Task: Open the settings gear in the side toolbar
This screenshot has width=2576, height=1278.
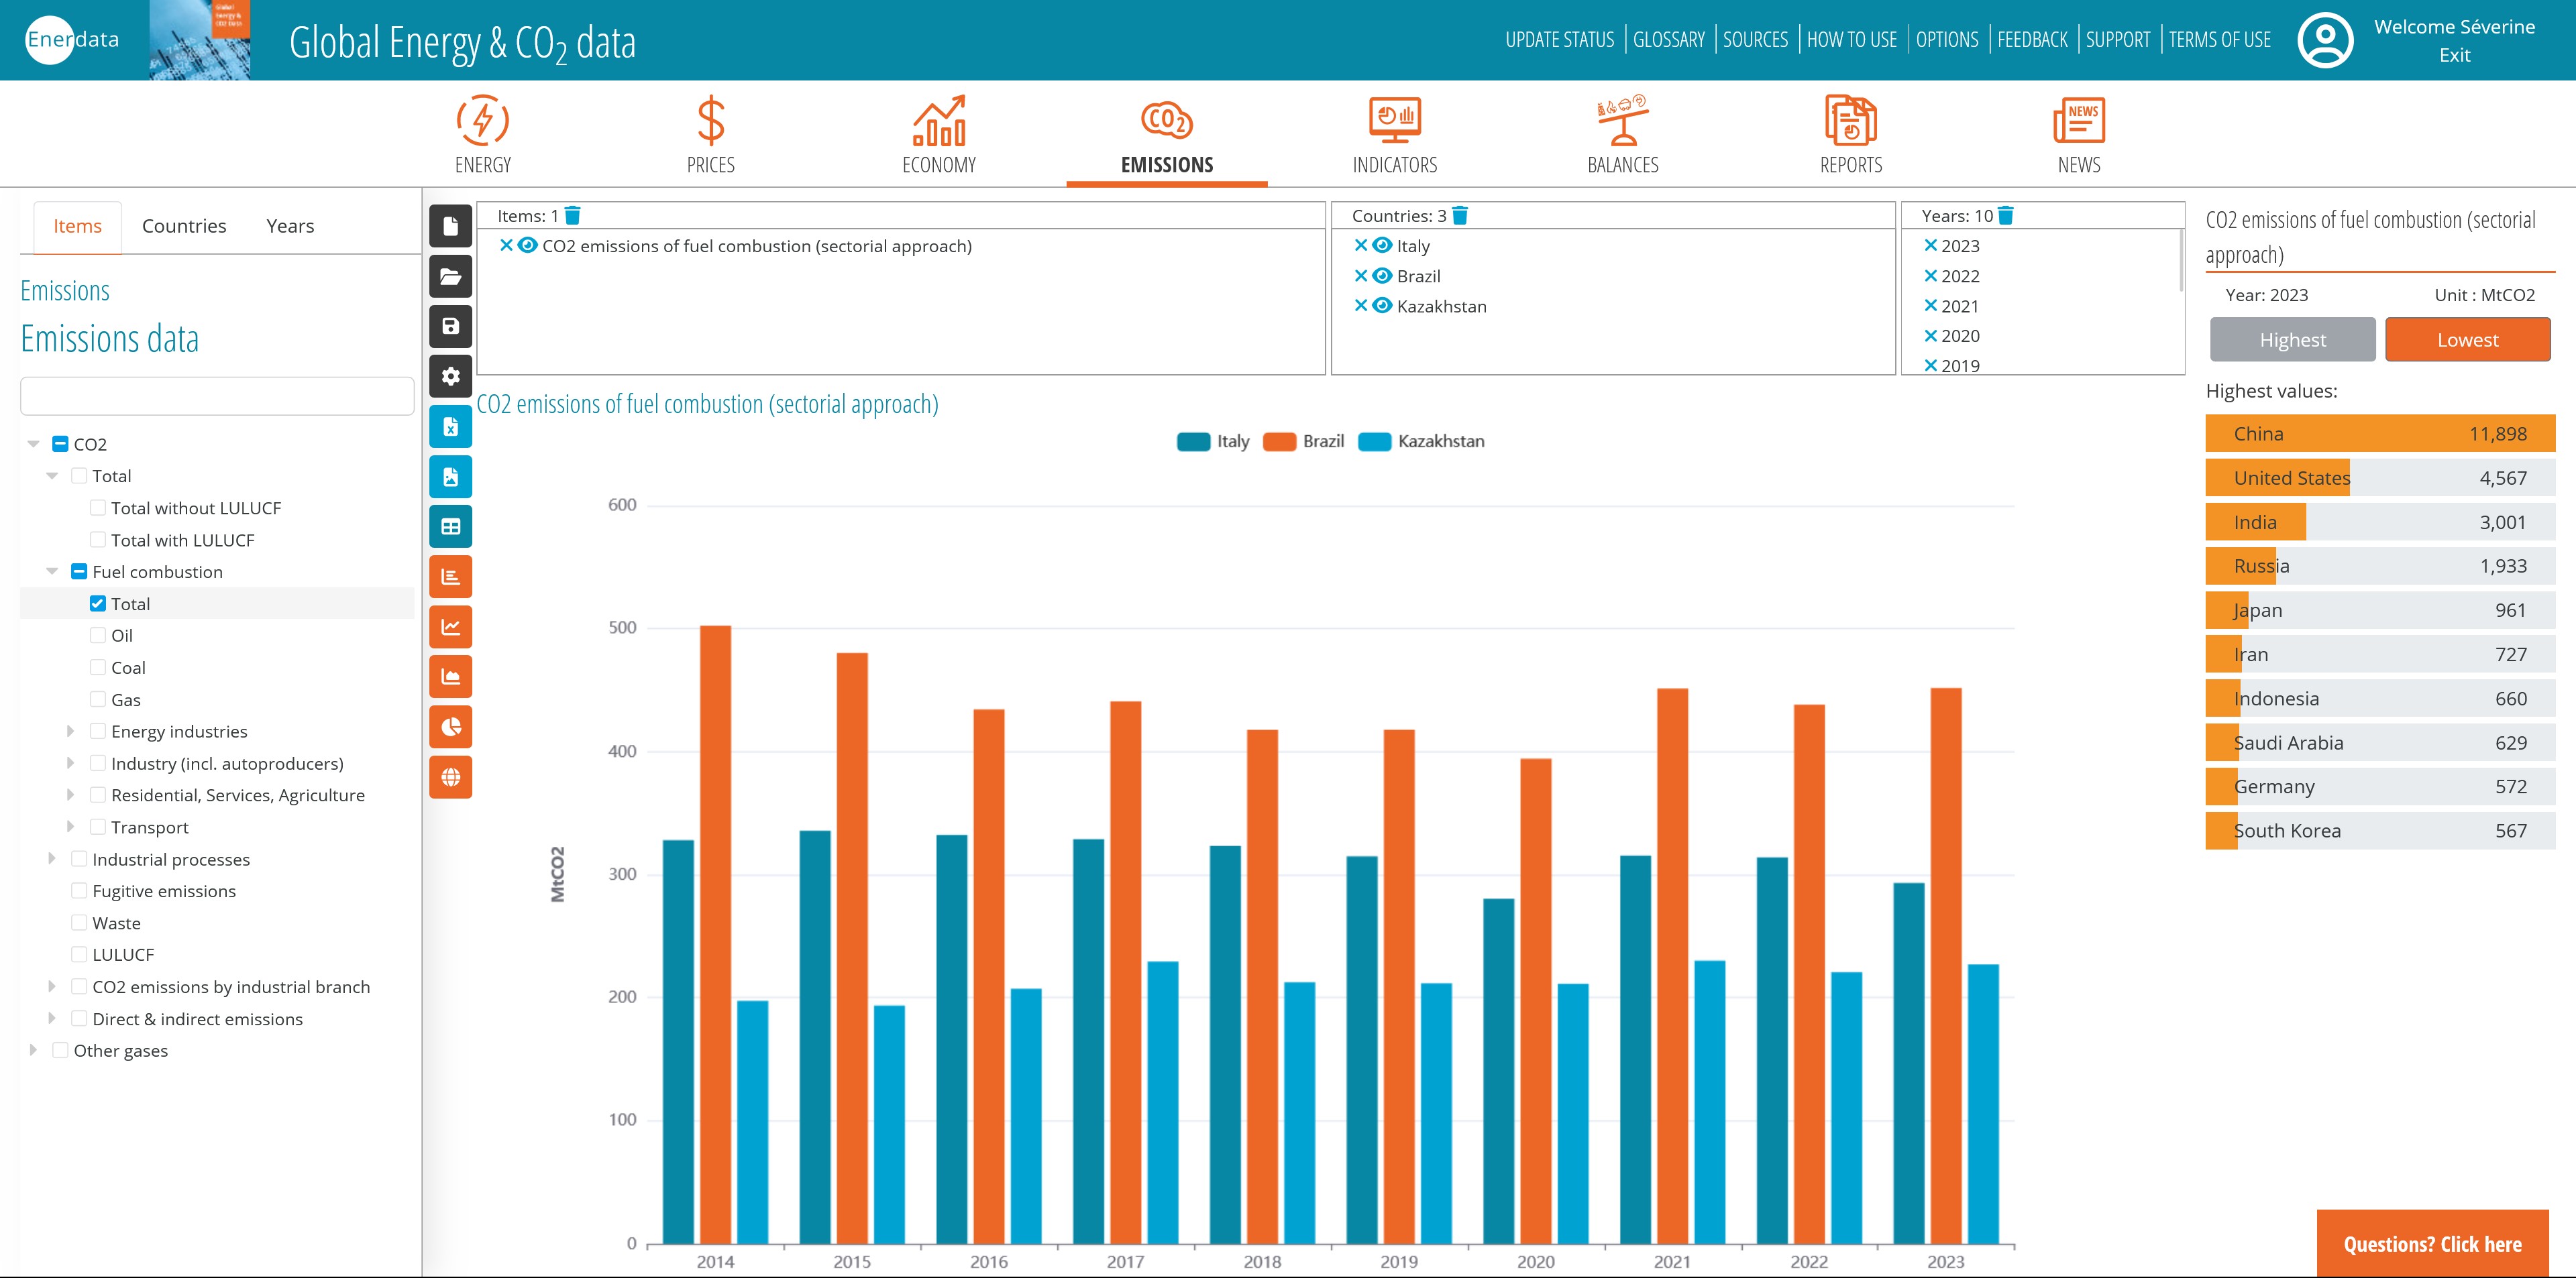Action: point(450,377)
